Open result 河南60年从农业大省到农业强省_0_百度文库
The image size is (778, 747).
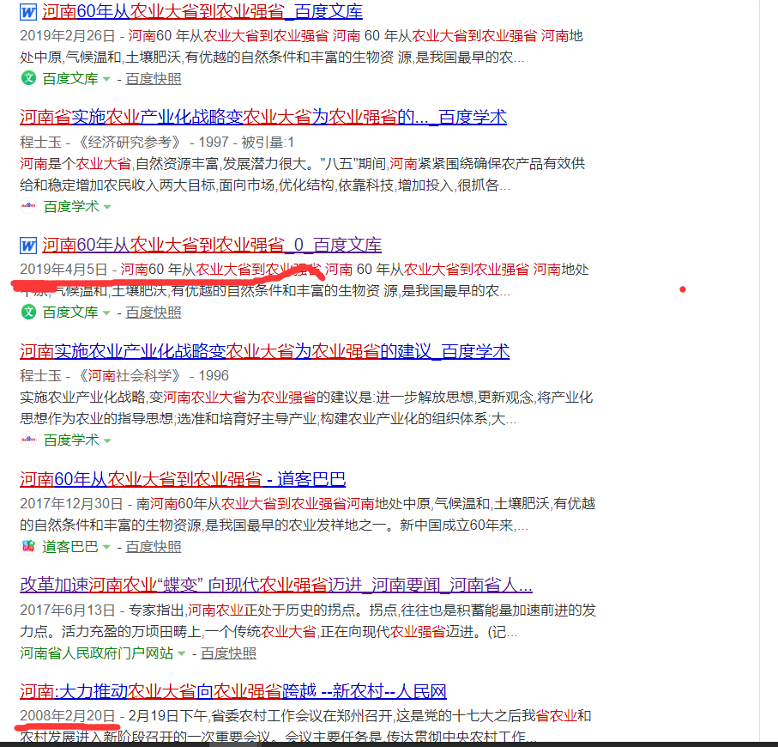(x=212, y=246)
